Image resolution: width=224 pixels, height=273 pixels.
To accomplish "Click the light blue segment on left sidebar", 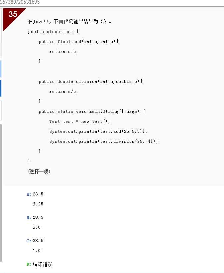I will (1, 69).
